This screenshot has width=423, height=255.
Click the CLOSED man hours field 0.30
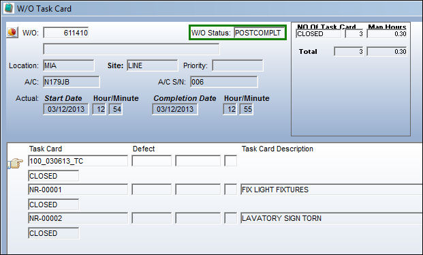click(387, 34)
